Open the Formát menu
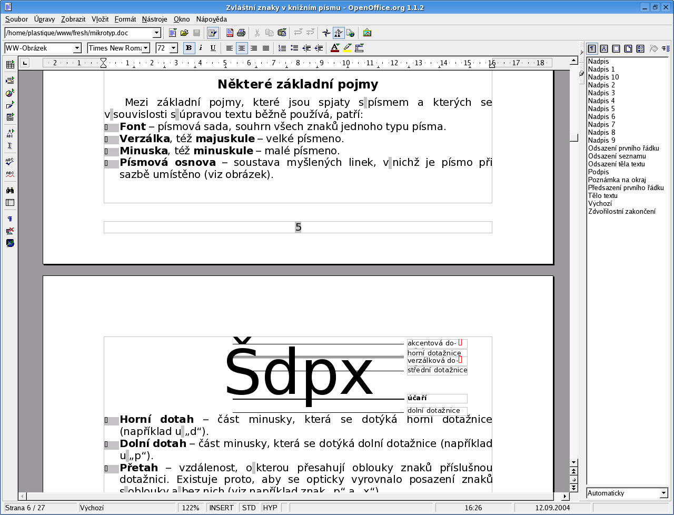Viewport: 674px width, 515px height. [125, 19]
